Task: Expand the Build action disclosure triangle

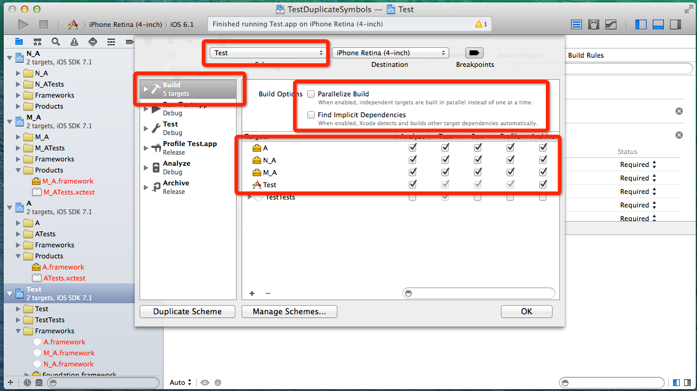Action: (x=145, y=89)
